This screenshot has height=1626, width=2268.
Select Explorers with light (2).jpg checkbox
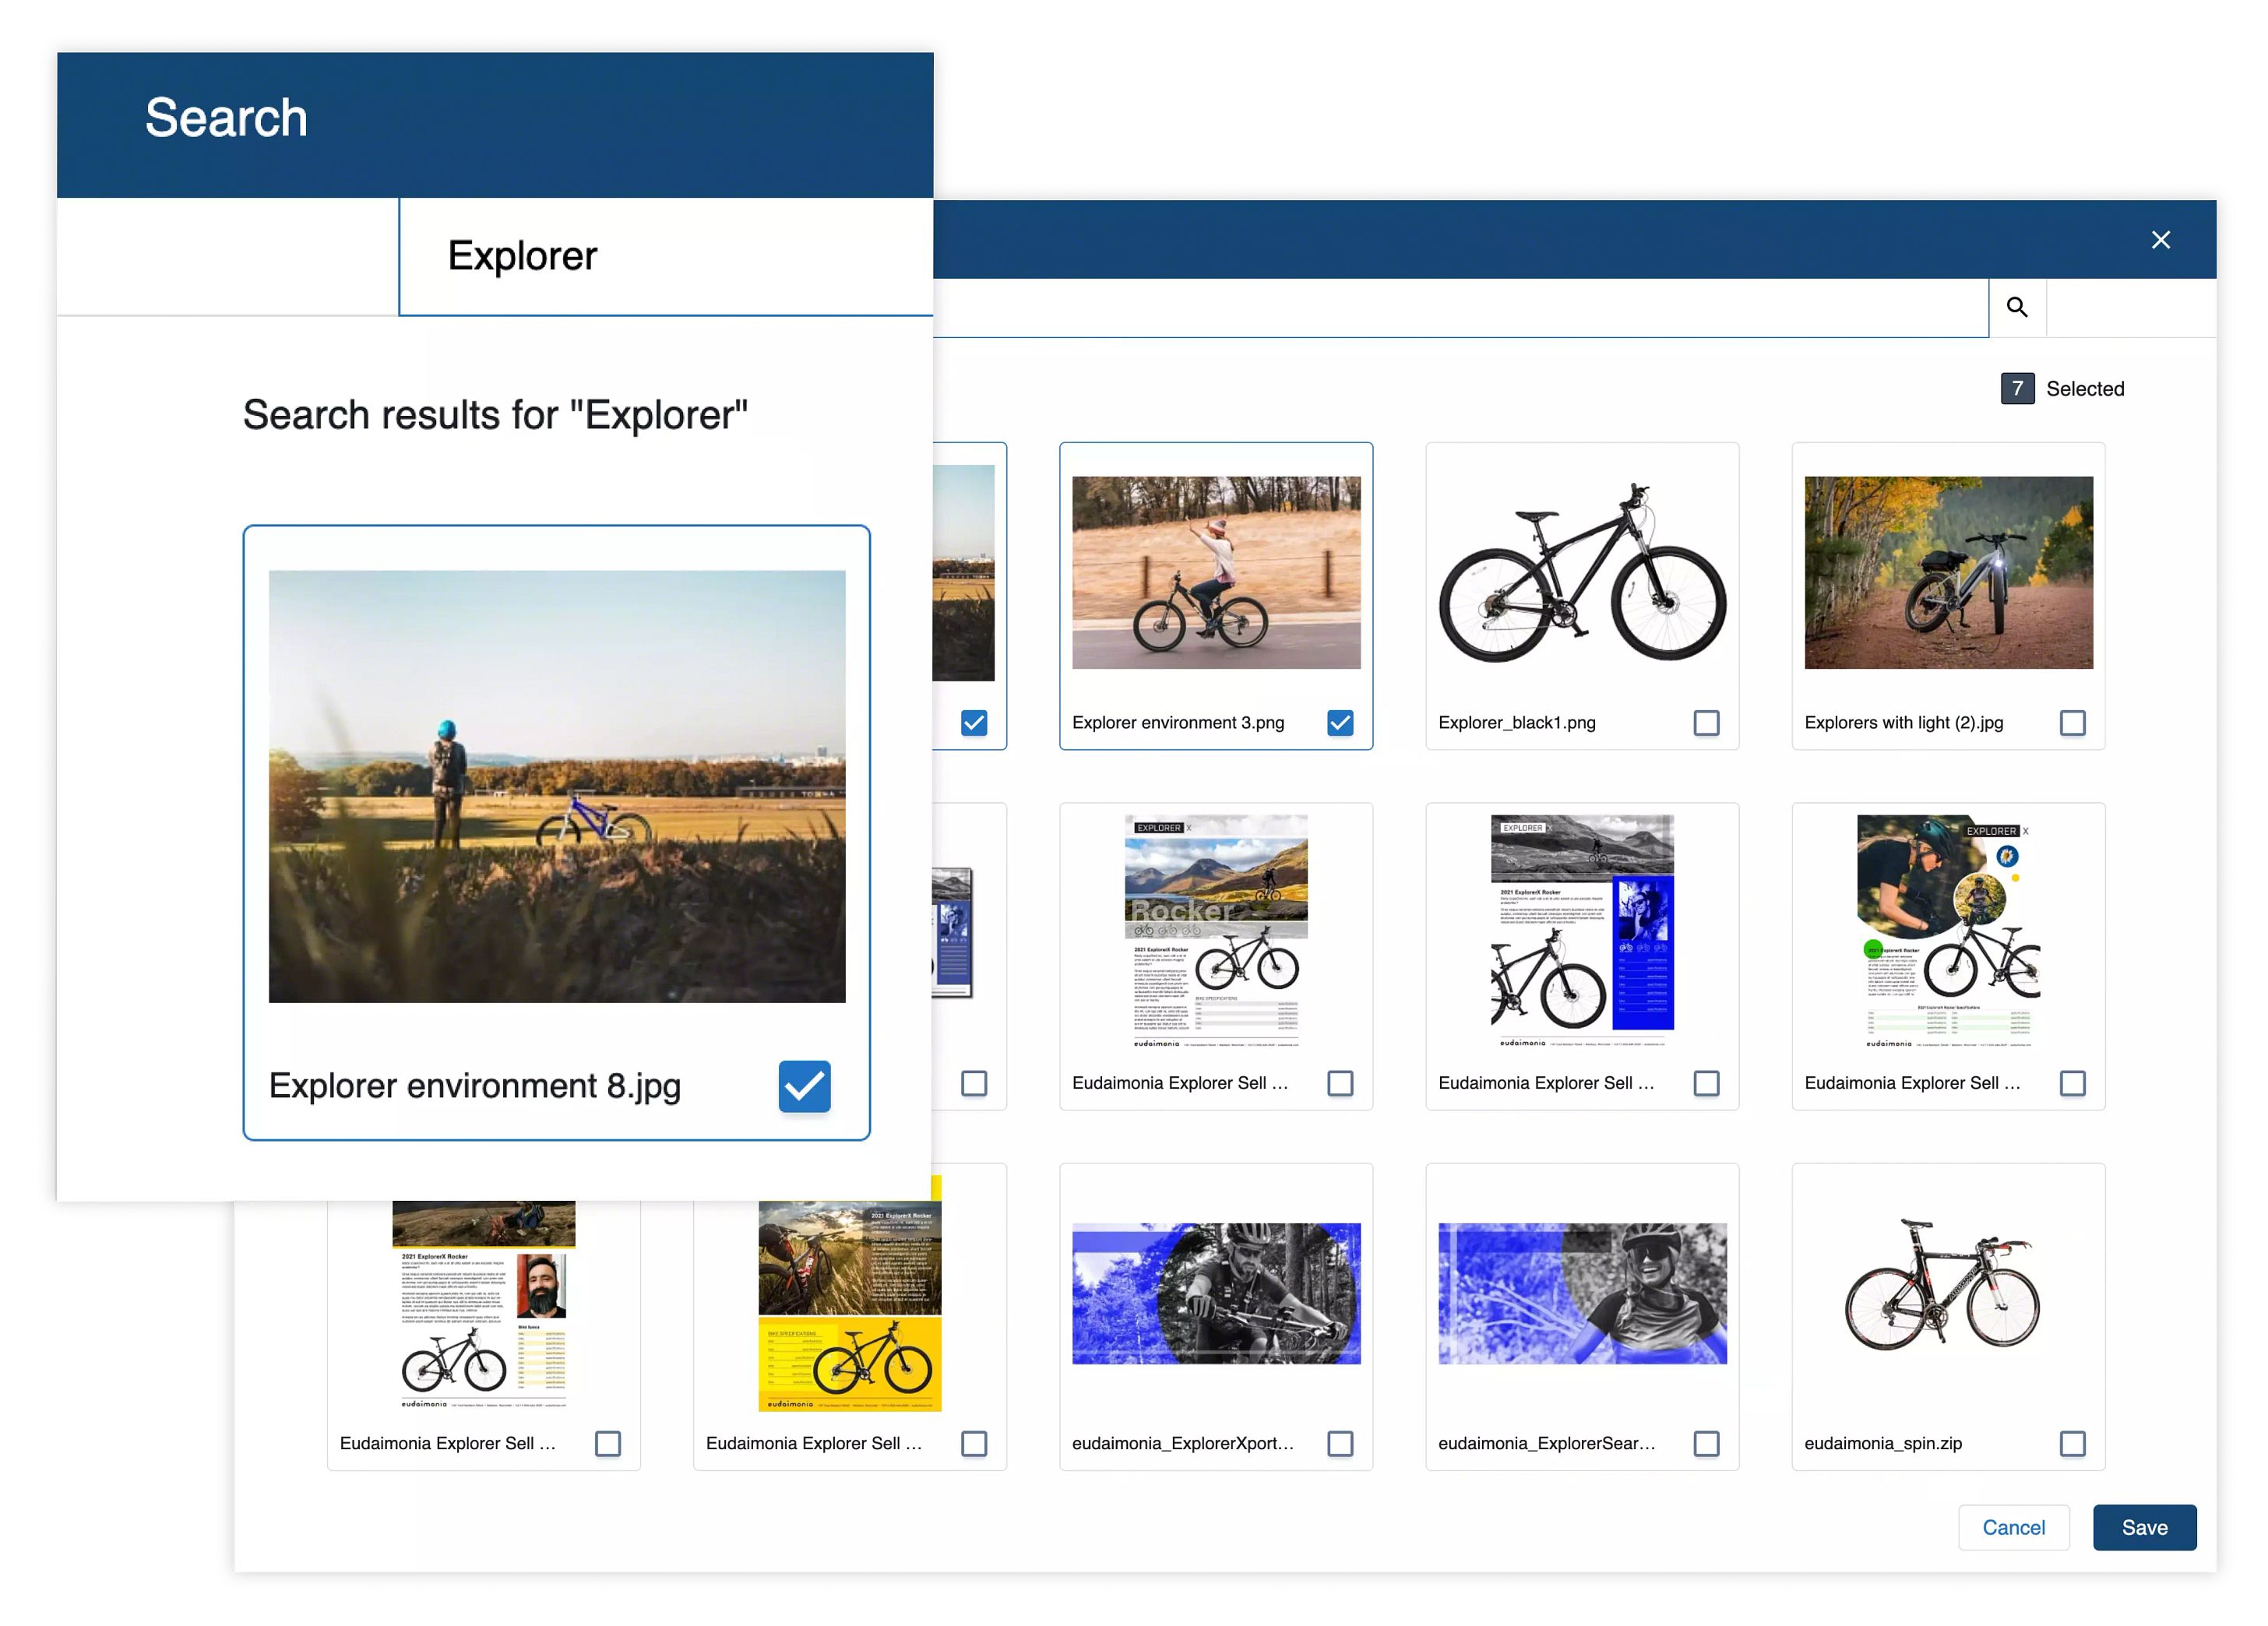click(2072, 723)
